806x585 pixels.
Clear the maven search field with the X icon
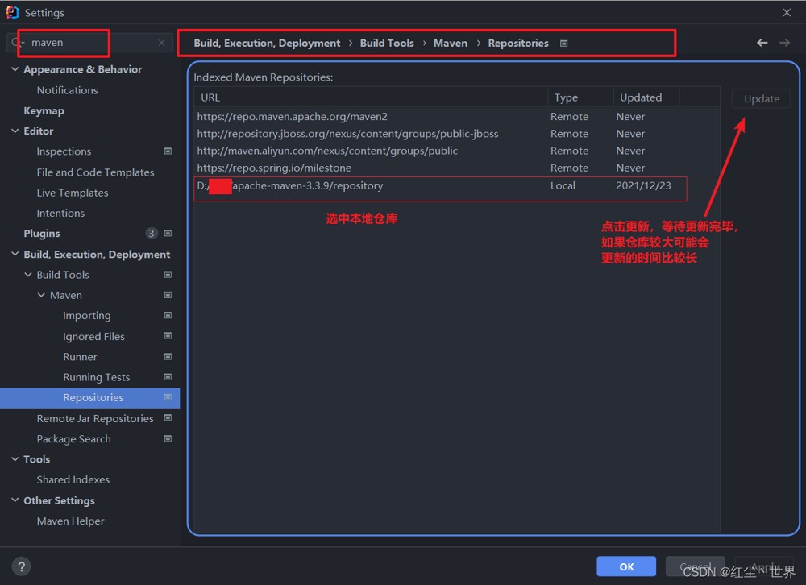161,43
